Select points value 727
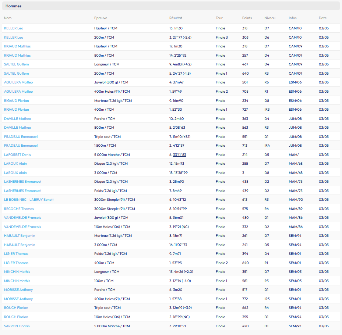Image resolution: width=342 pixels, height=335 pixels. click(x=245, y=110)
